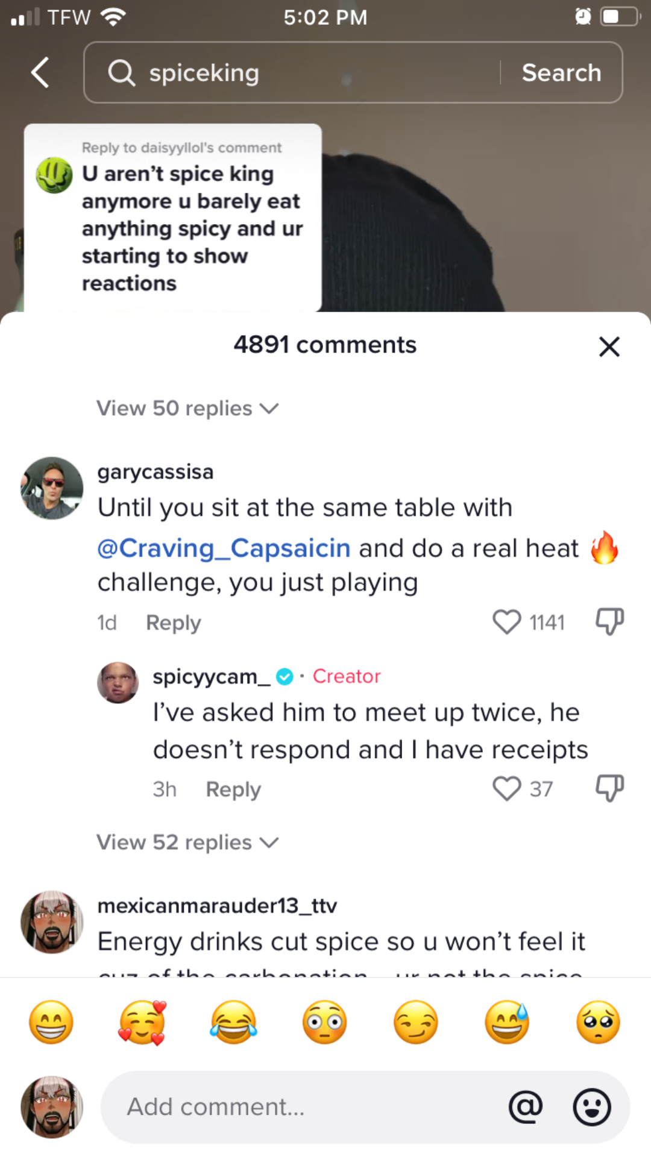
Task: Like garycassisa's comment with the heart
Action: tap(507, 622)
